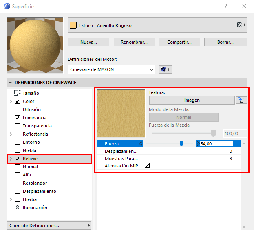Viewport: 254px width, 230px height.
Task: Open the Cineware de MAXON engine dropdown
Action: coord(111,69)
